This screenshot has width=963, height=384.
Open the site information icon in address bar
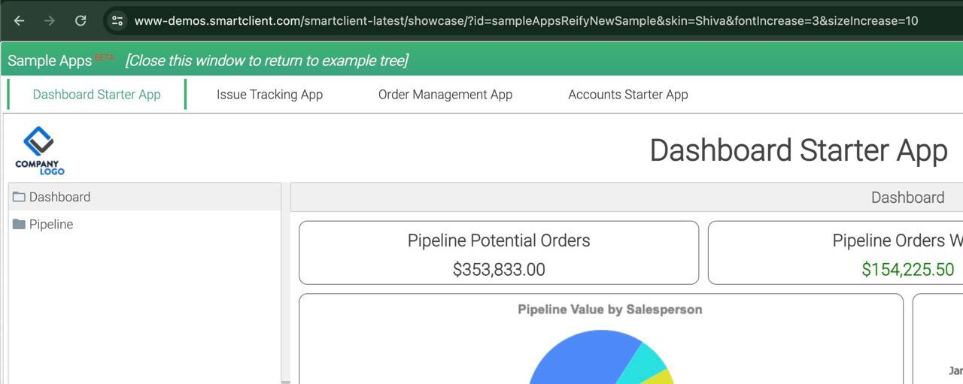pos(117,20)
